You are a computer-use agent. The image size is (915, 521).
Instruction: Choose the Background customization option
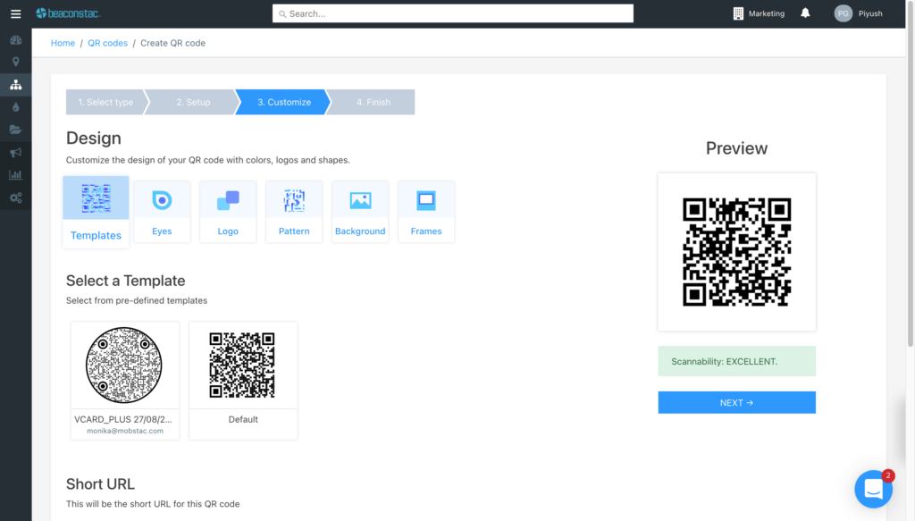(360, 211)
